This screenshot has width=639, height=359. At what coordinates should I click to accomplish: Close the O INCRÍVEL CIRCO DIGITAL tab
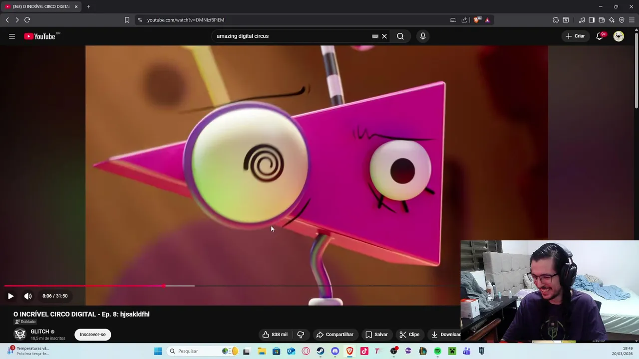click(76, 6)
